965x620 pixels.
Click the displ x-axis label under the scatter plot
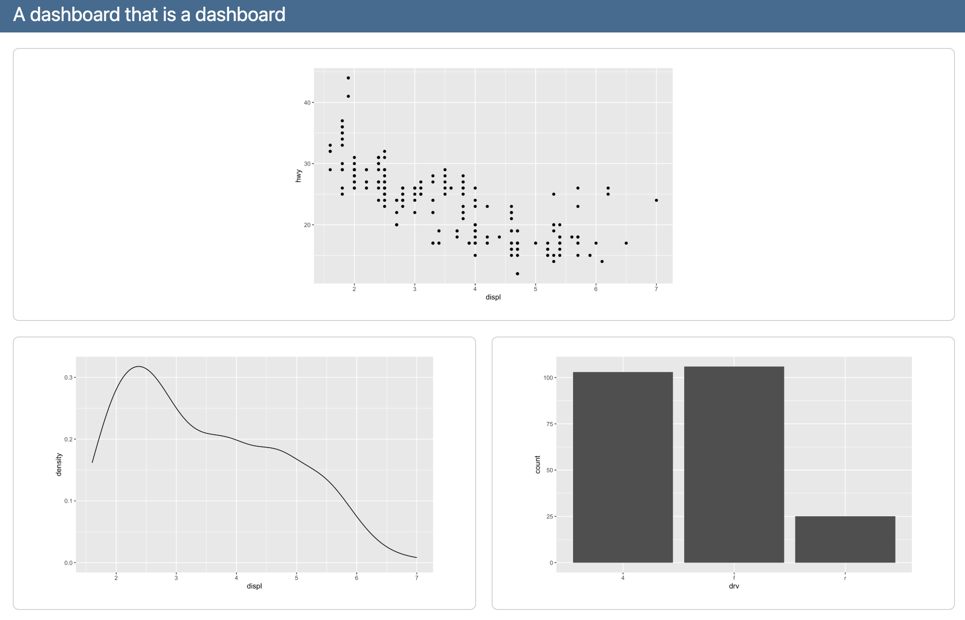point(493,297)
